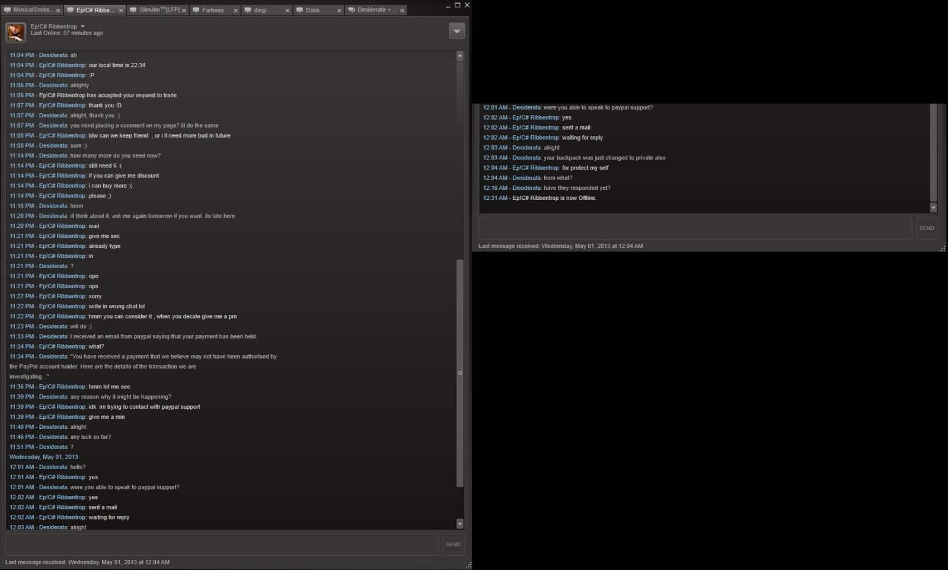This screenshot has height=570, width=948.
Task: Switch to the MusicalSocks chat tab
Action: click(x=31, y=10)
